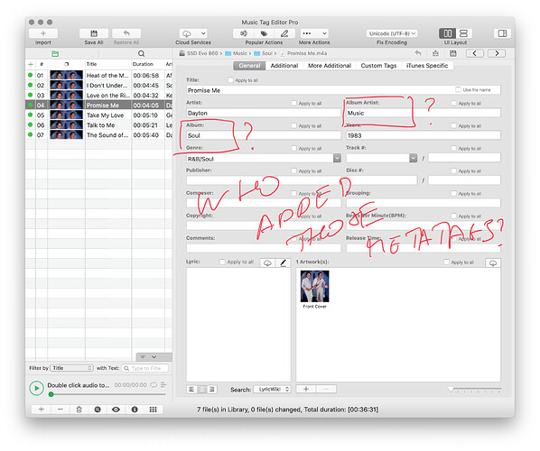Screen dimensions: 540x451
Task: Open the Filter by Title dropdown
Action: pyautogui.click(x=71, y=368)
